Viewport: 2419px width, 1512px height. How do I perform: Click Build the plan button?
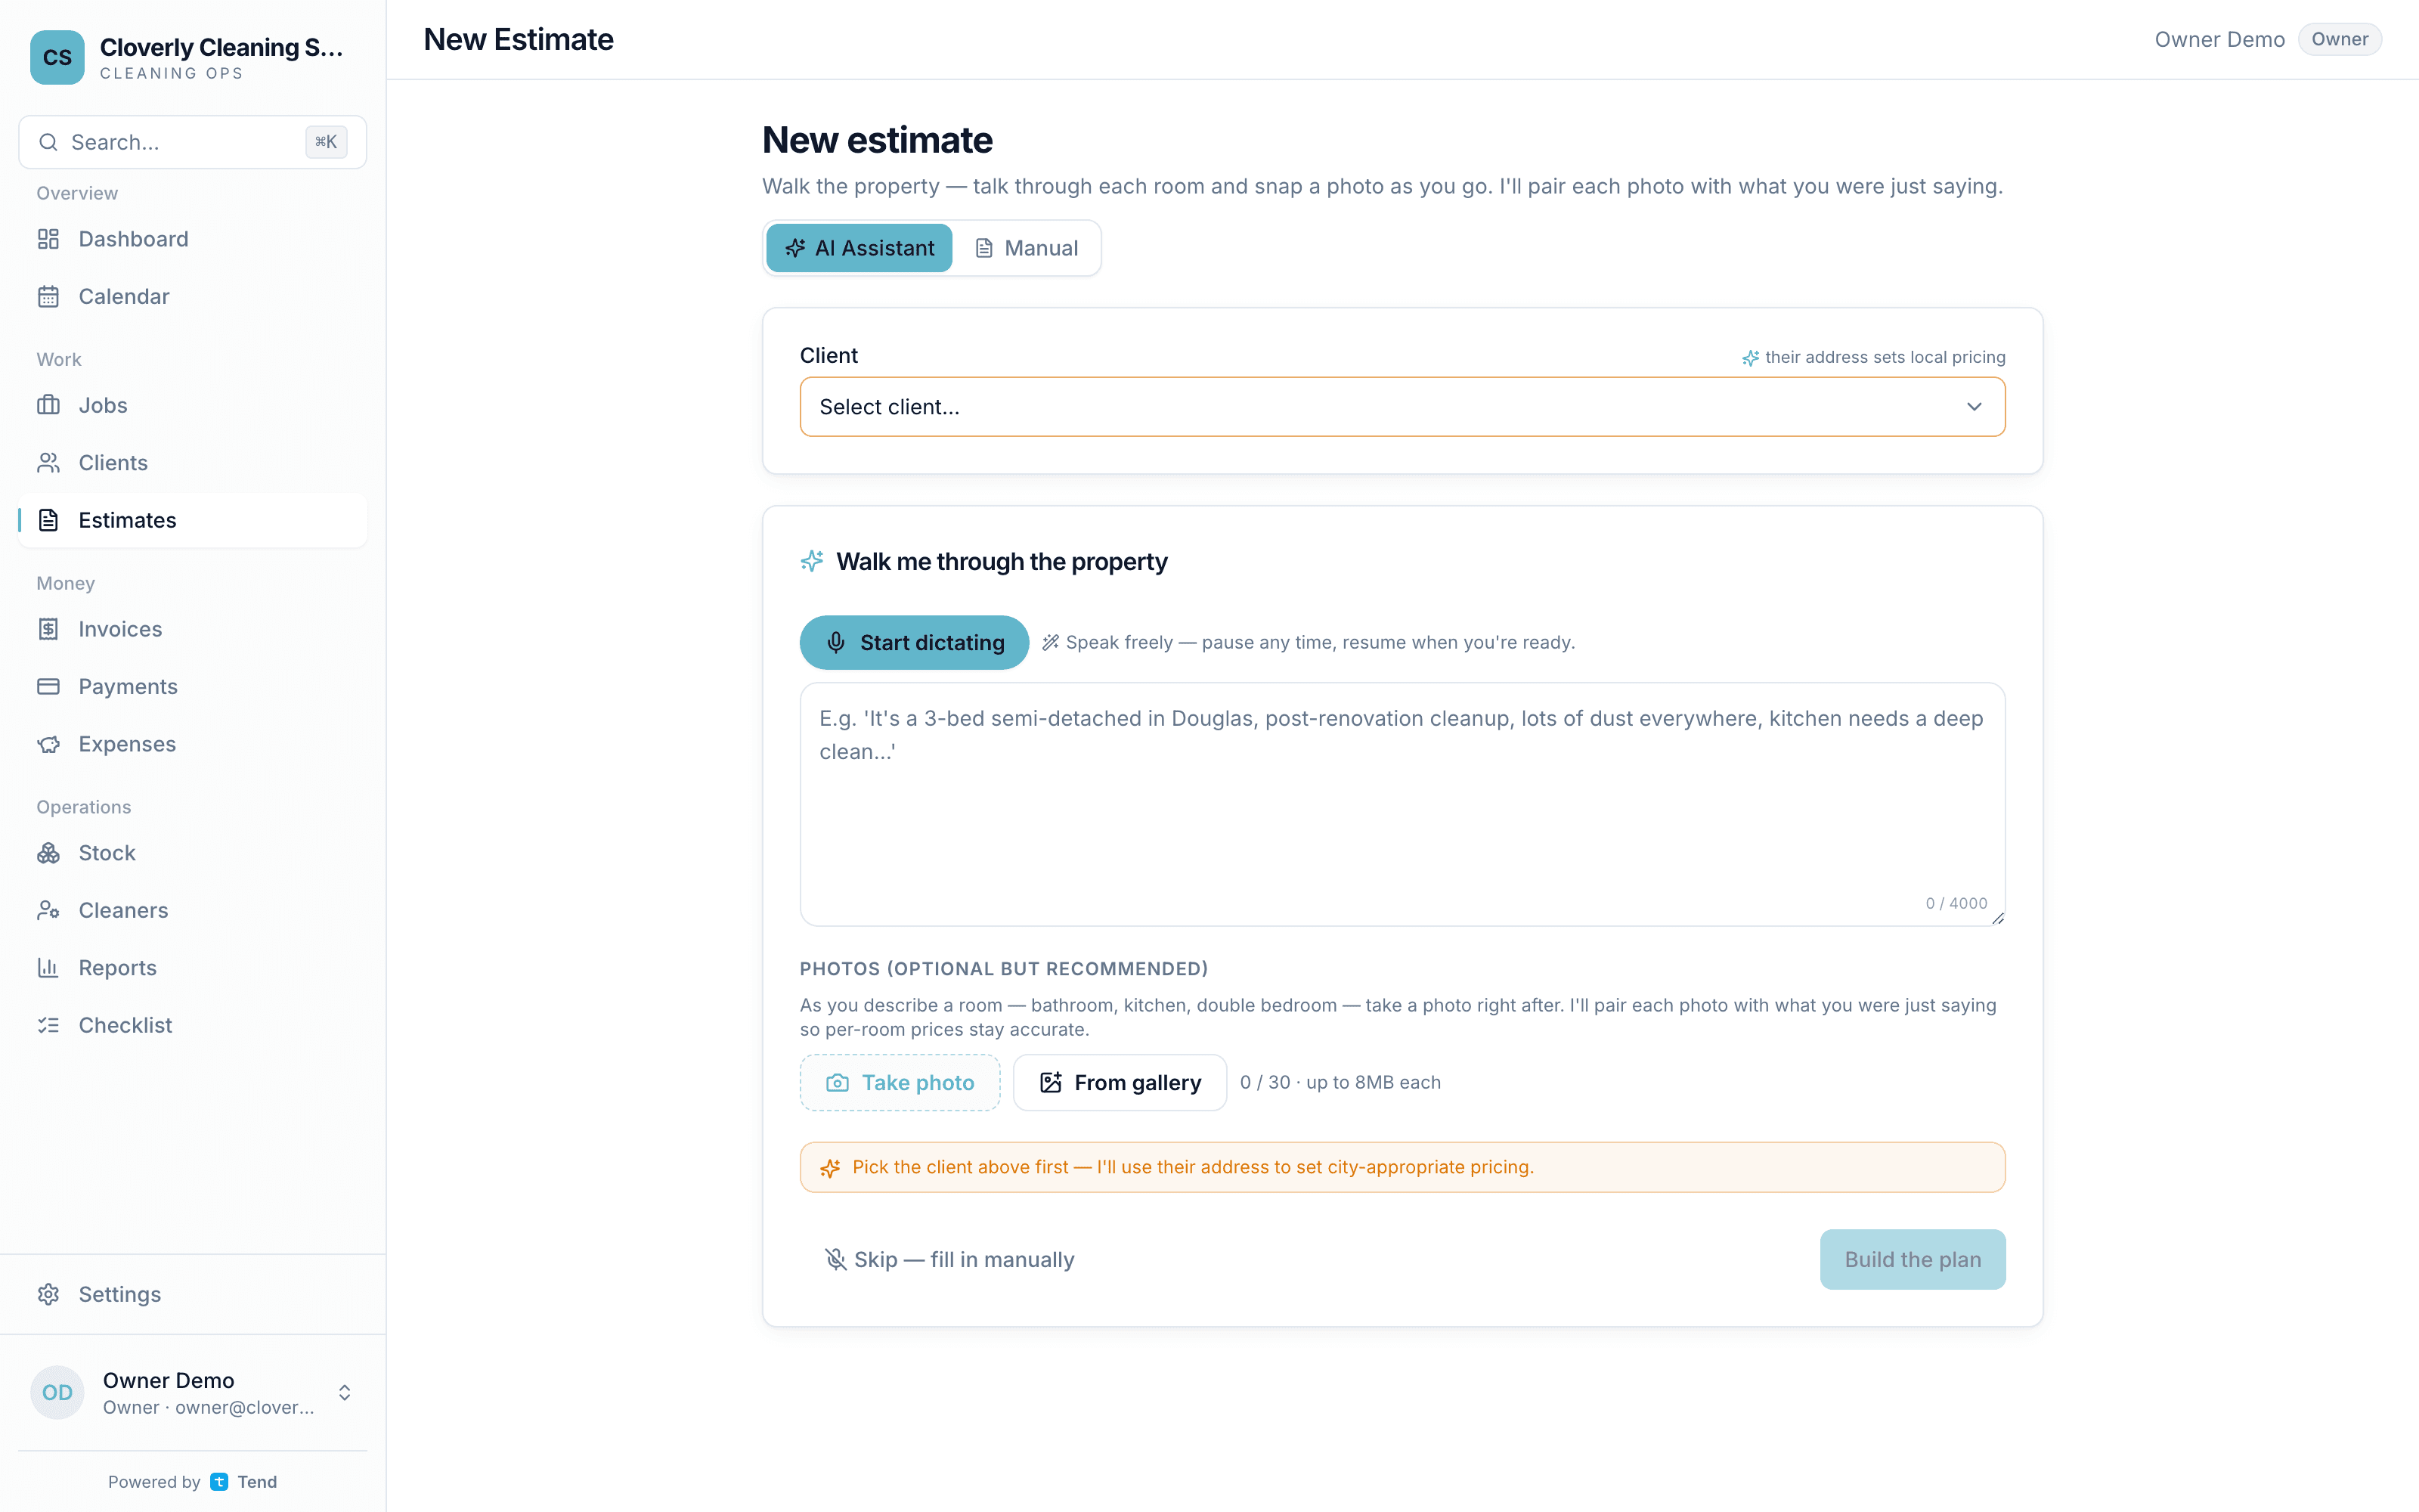(1913, 1259)
